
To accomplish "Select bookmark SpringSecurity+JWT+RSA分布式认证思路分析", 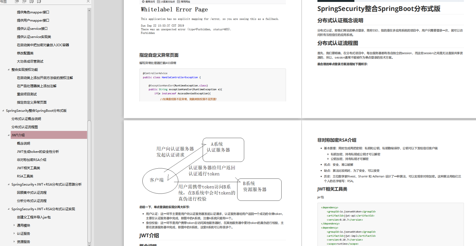I will click(47, 184).
